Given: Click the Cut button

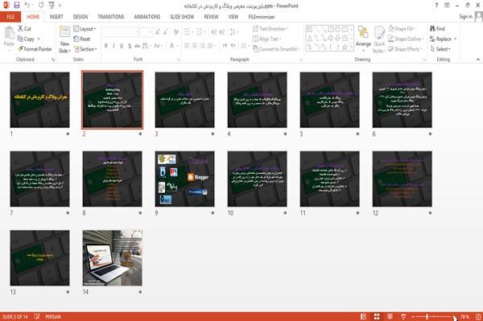Looking at the screenshot, I should (24, 29).
